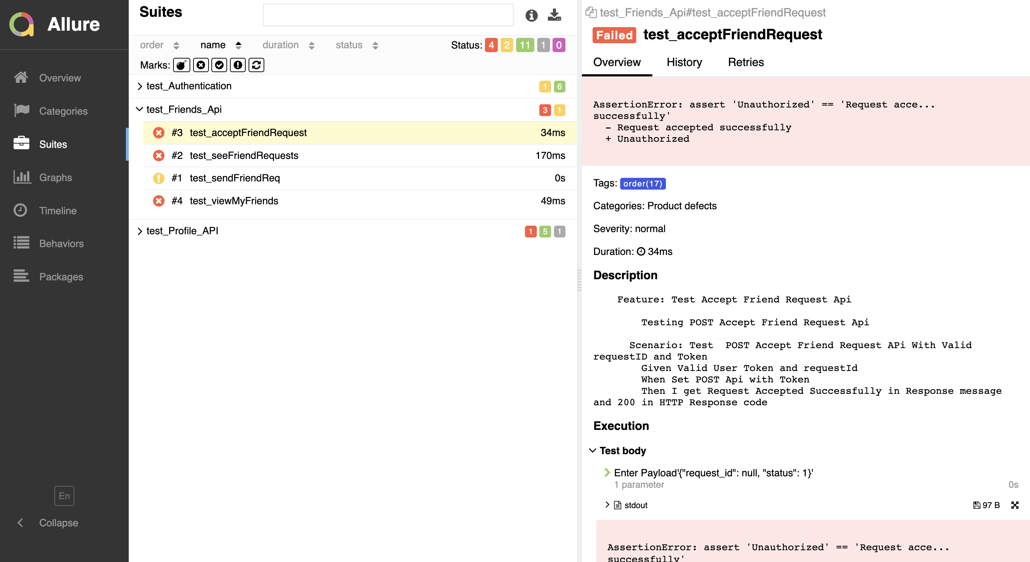Viewport: 1030px width, 562px height.
Task: Click the Collapse sidebar label
Action: [58, 522]
